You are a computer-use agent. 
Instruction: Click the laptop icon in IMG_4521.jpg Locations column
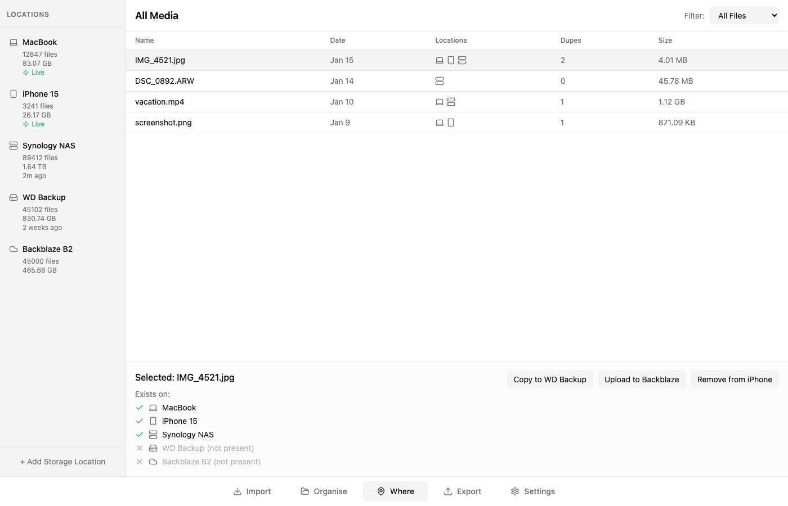[x=439, y=60]
